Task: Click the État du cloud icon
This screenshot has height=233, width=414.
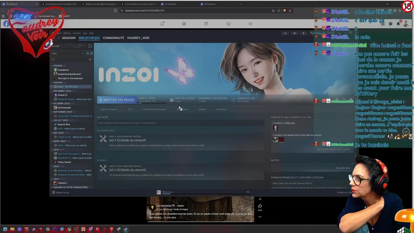Action: pos(172,100)
